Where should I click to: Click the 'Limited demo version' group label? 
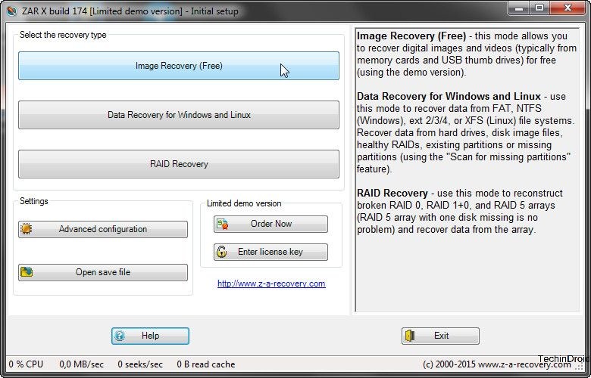(244, 203)
